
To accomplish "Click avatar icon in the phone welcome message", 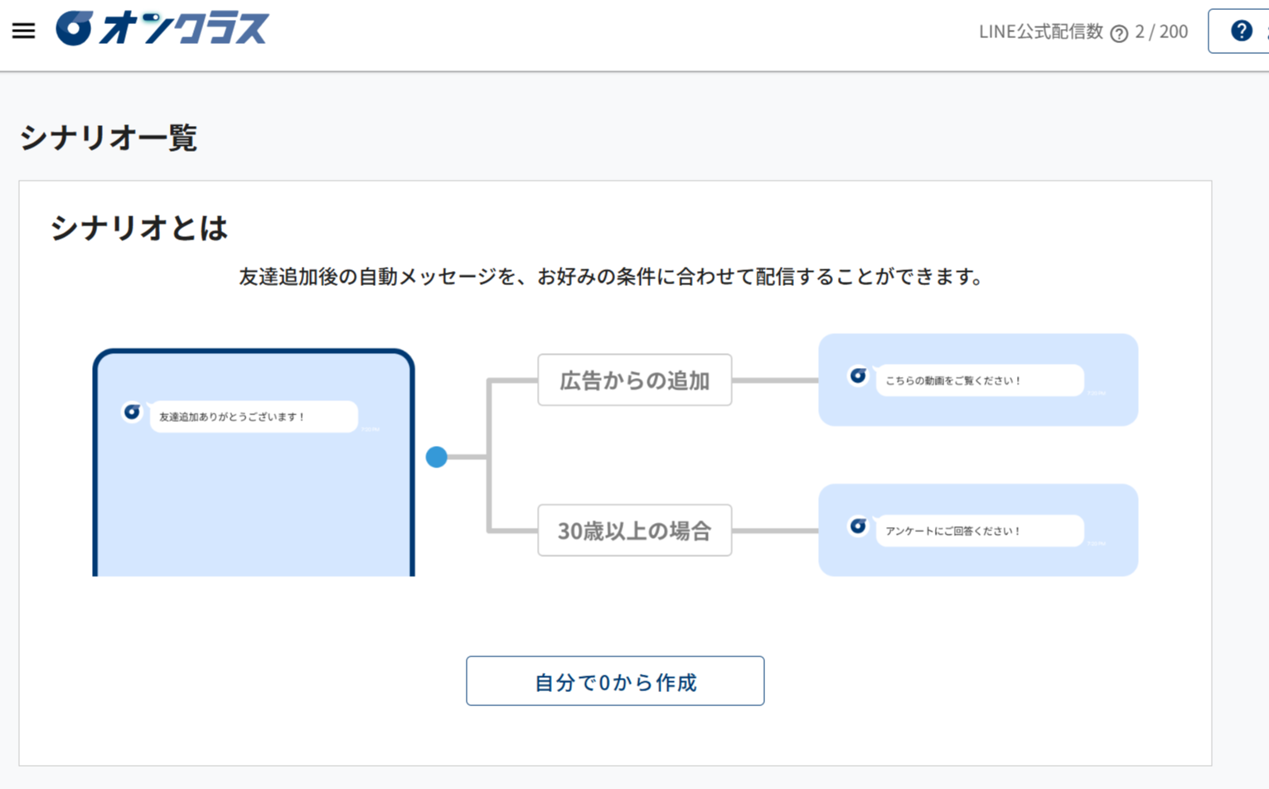I will click(x=132, y=412).
